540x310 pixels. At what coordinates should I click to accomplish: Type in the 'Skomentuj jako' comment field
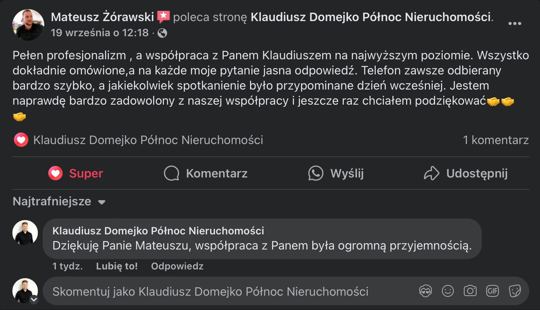pyautogui.click(x=231, y=291)
